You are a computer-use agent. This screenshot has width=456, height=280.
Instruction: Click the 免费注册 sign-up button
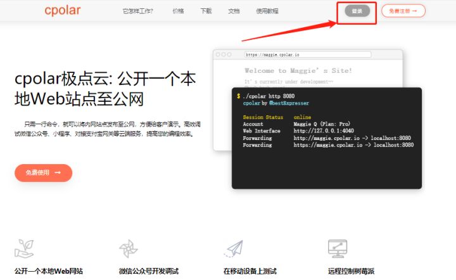(403, 11)
